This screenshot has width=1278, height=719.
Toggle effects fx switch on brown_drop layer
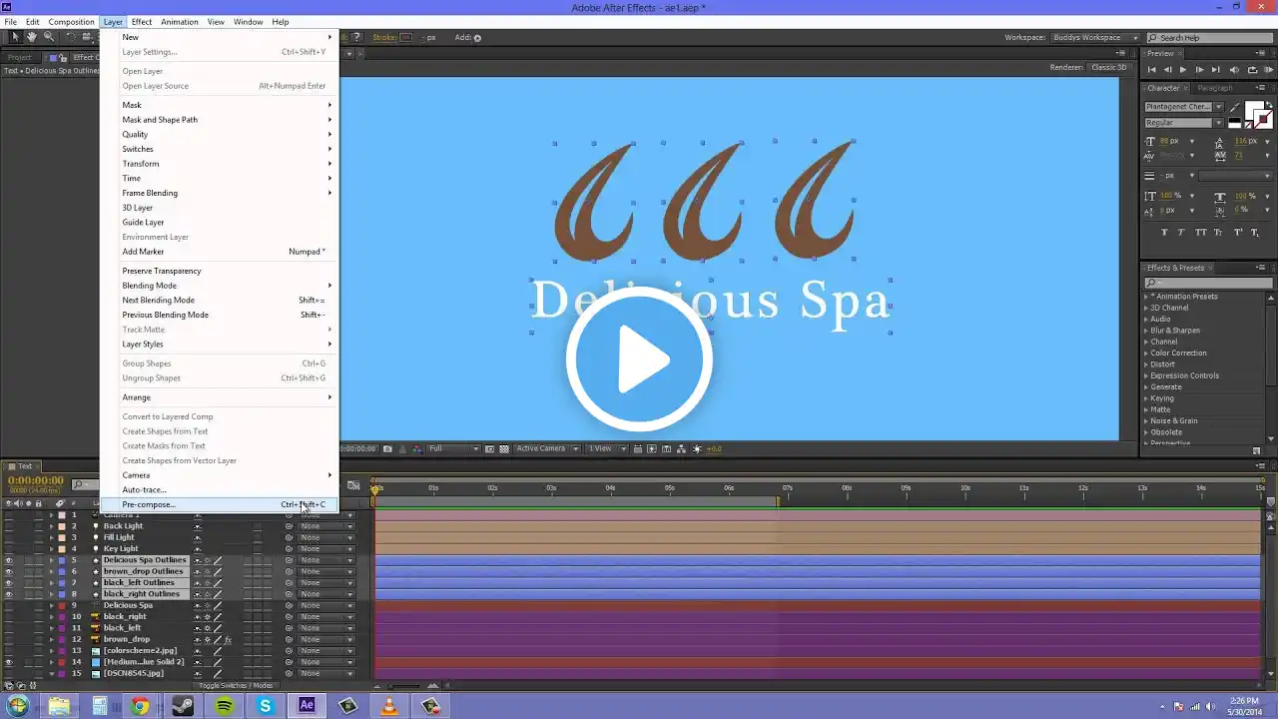pyautogui.click(x=228, y=639)
